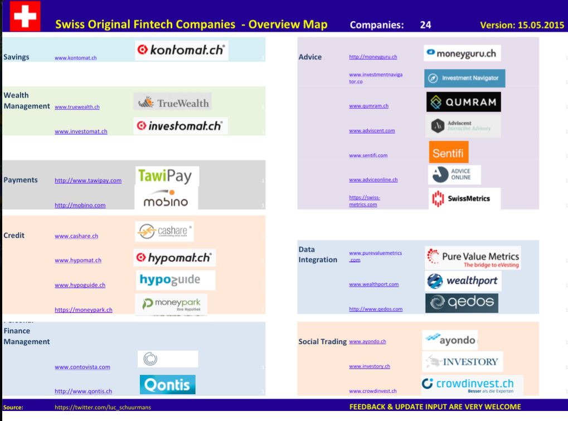The width and height of the screenshot is (568, 421).
Task: Follow the http://mobino.com link
Action: [80, 205]
